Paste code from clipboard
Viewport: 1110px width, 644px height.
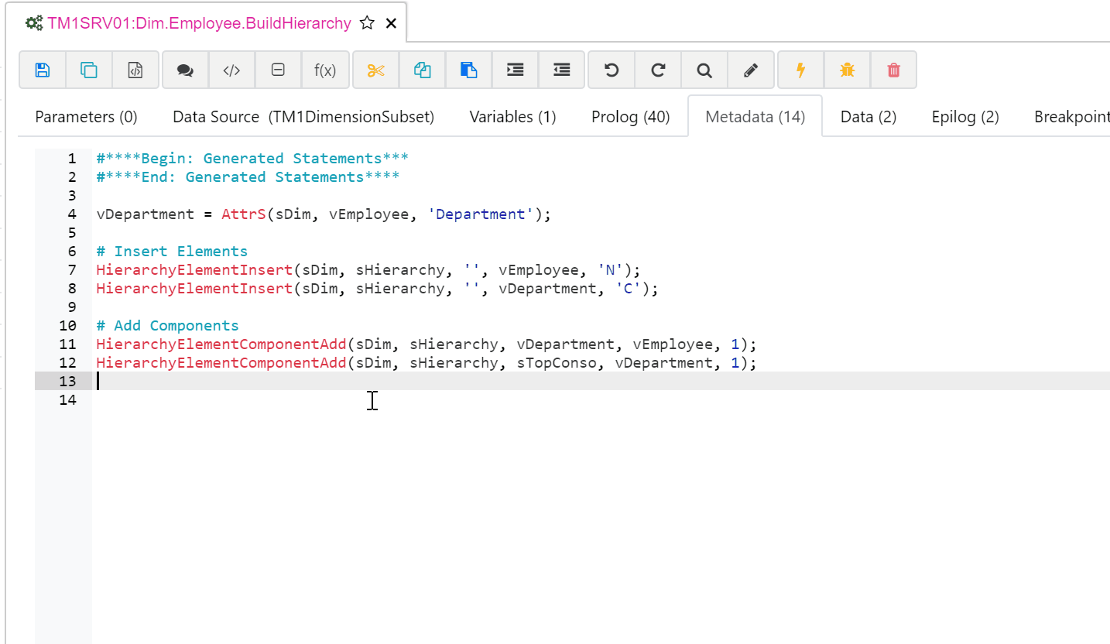coord(468,70)
